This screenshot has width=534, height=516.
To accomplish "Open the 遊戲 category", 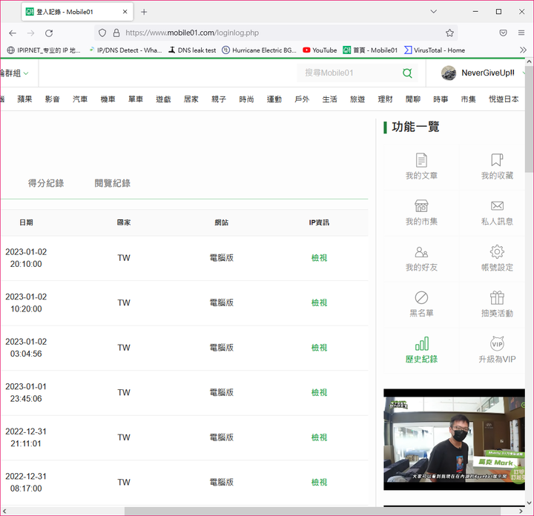I will (163, 99).
